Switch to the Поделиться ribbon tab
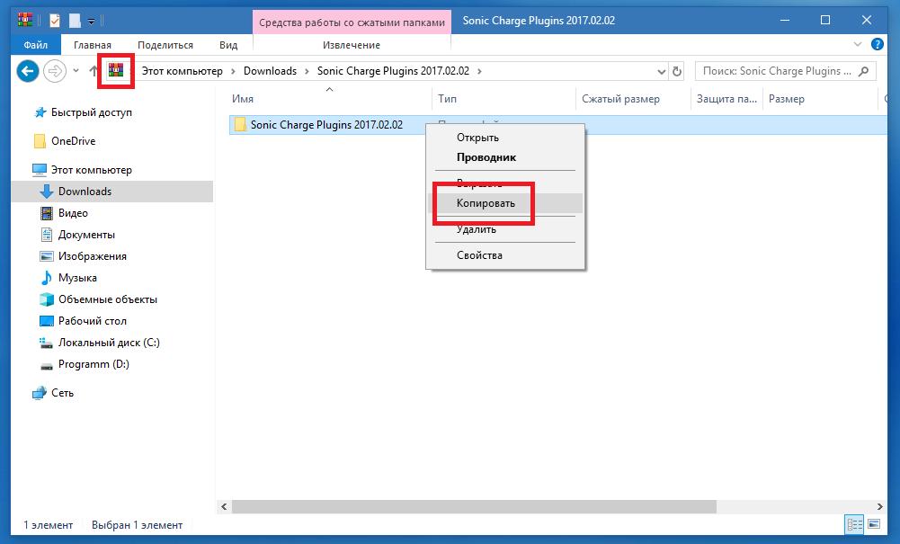The height and width of the screenshot is (544, 900). click(165, 45)
